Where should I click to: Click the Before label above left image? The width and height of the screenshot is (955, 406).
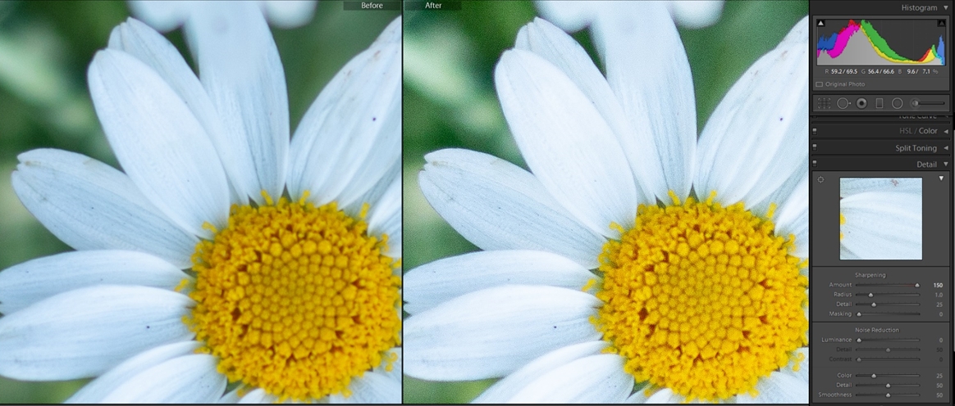point(372,6)
